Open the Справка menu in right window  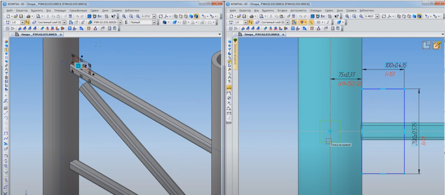351,10
